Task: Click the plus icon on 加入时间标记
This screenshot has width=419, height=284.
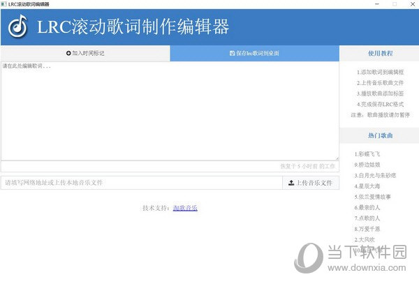Action: pyautogui.click(x=68, y=53)
